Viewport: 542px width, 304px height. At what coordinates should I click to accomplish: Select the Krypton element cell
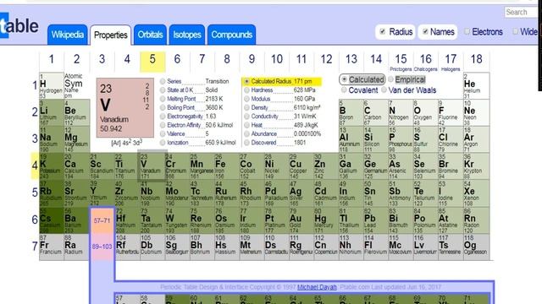[477, 166]
